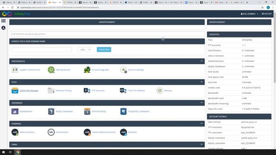Reload the page in the browser

tap(12, 8)
